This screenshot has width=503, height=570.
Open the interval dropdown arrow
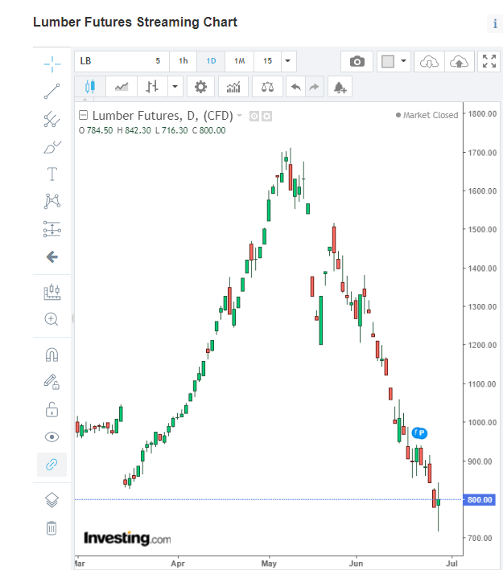[x=288, y=61]
